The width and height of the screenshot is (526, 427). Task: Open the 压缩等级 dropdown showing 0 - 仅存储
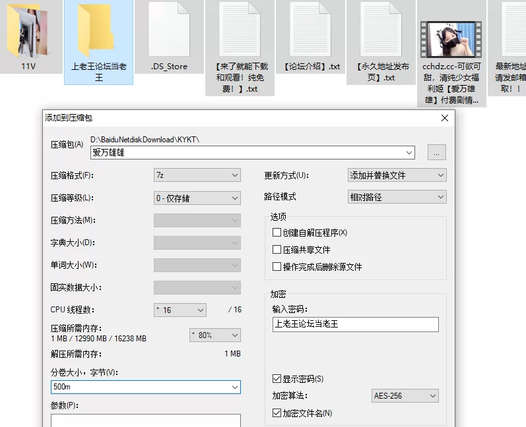tap(197, 198)
